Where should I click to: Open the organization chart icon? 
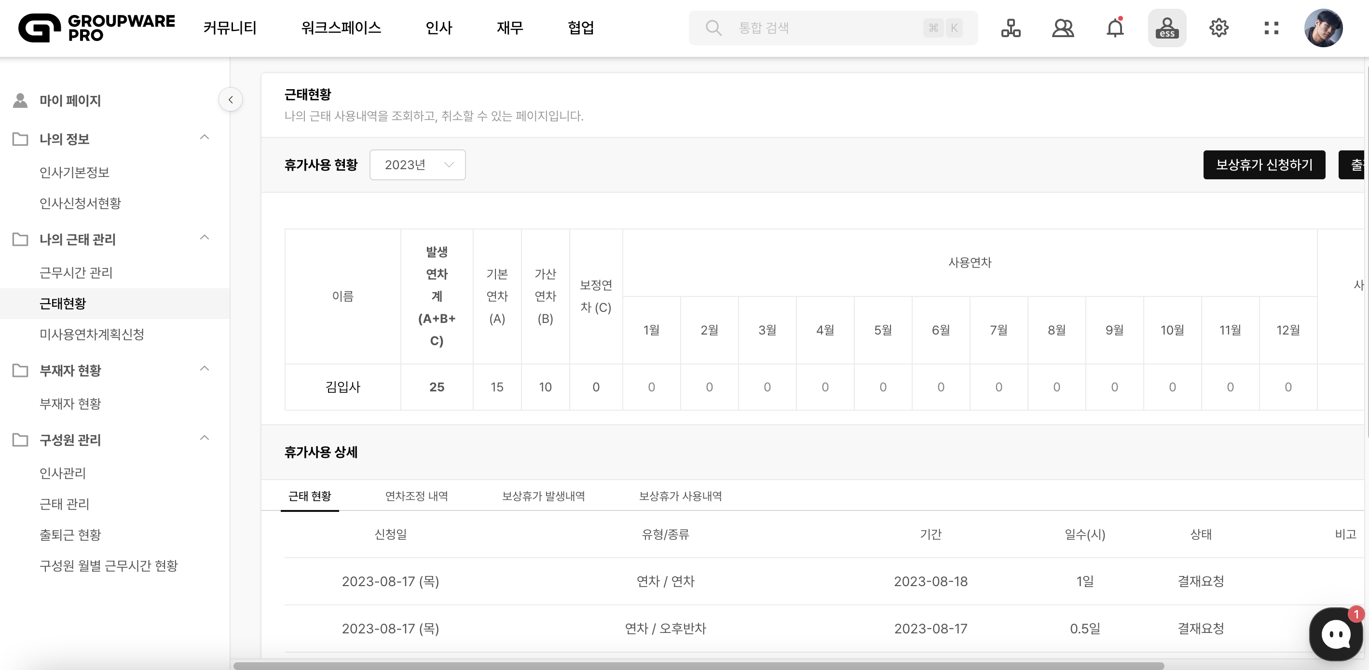coord(1010,27)
